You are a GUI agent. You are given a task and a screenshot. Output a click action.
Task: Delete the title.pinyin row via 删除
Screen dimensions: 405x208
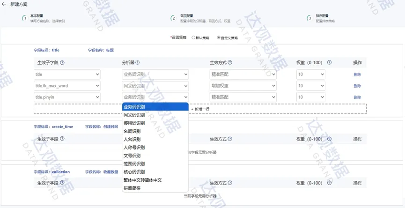pos(357,97)
